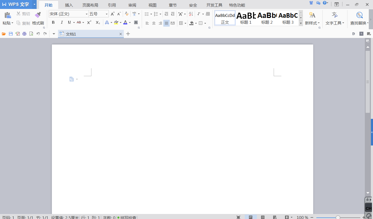Open print preview icon

[x=31, y=34]
